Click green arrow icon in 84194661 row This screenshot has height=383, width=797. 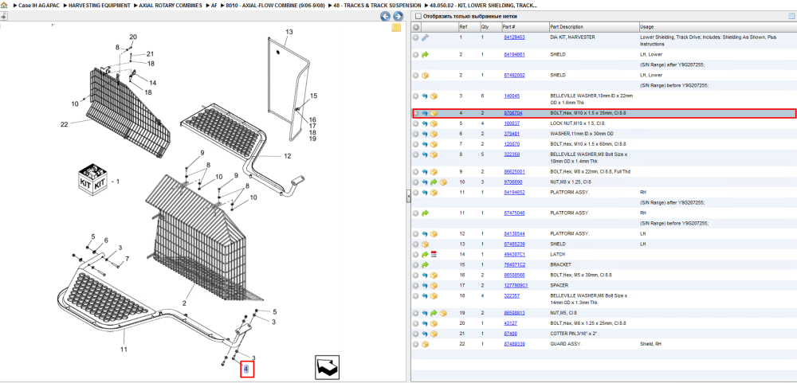[x=426, y=54]
